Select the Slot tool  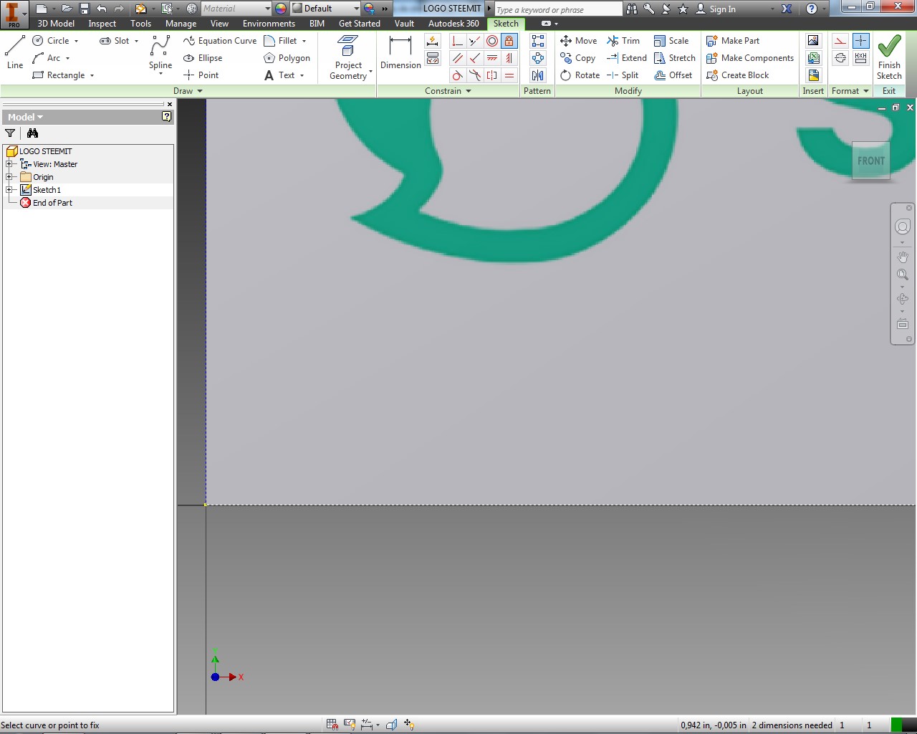pos(115,41)
